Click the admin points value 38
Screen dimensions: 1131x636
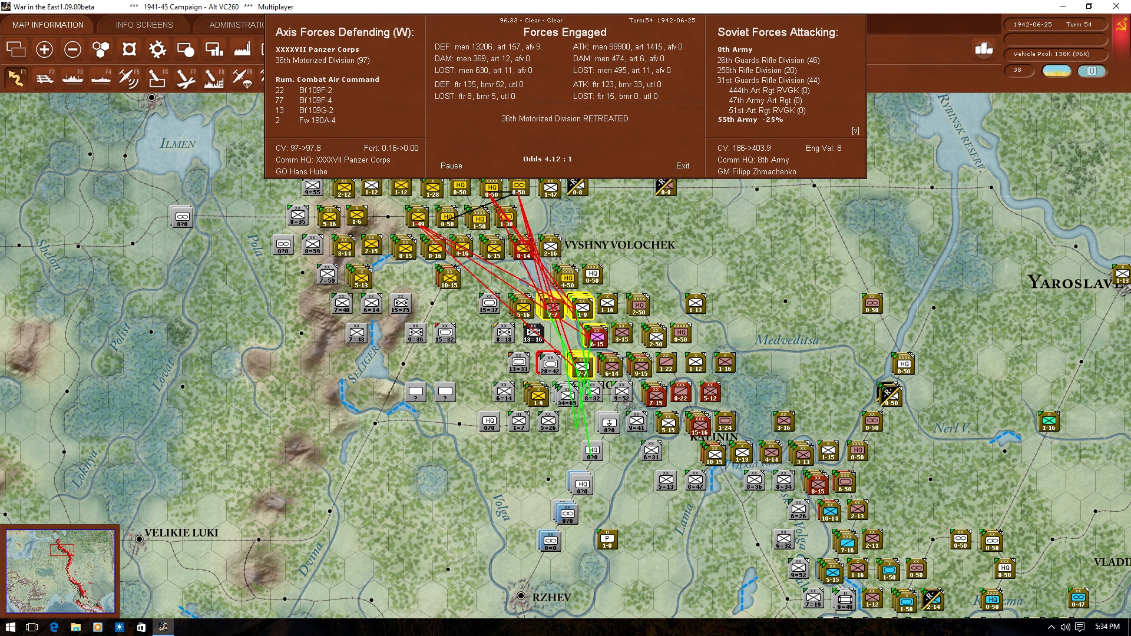coord(1019,70)
